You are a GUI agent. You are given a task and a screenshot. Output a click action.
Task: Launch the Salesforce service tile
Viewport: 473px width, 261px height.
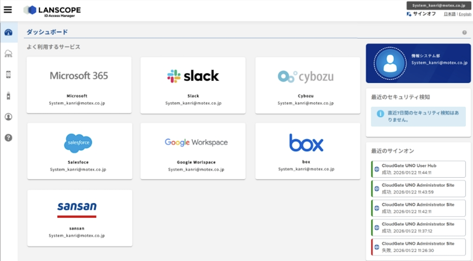point(80,151)
